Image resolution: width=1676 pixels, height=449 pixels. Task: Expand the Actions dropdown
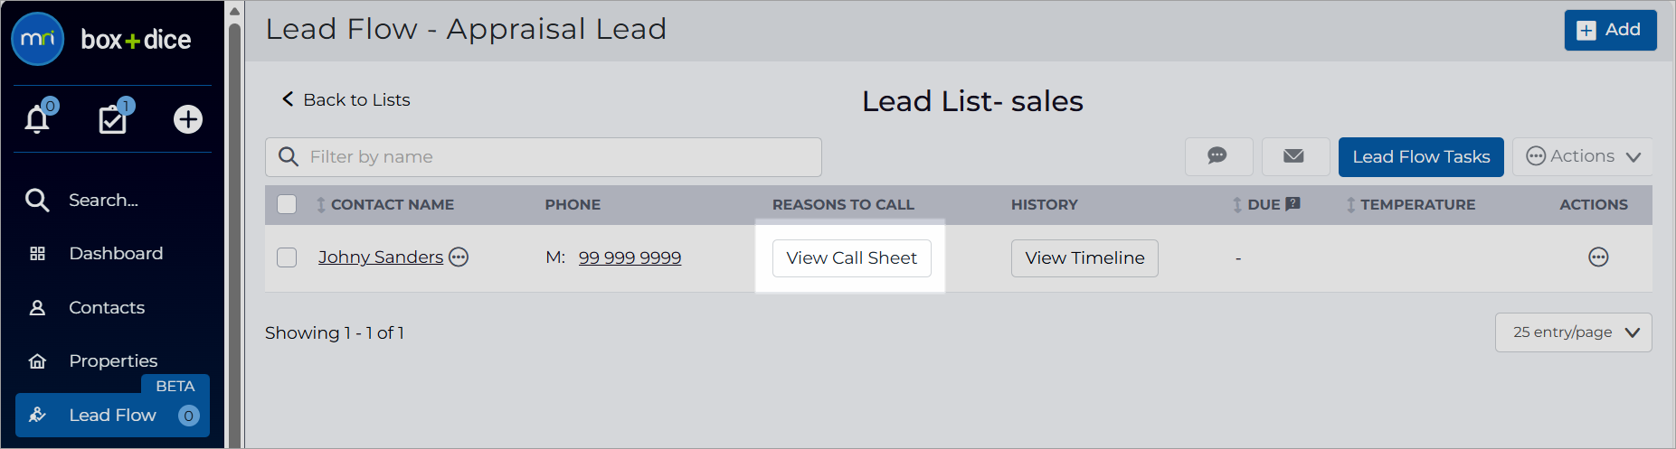pos(1582,156)
